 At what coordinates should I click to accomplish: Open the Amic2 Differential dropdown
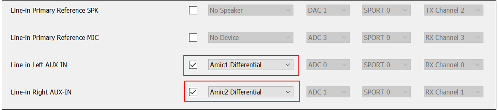(x=251, y=92)
